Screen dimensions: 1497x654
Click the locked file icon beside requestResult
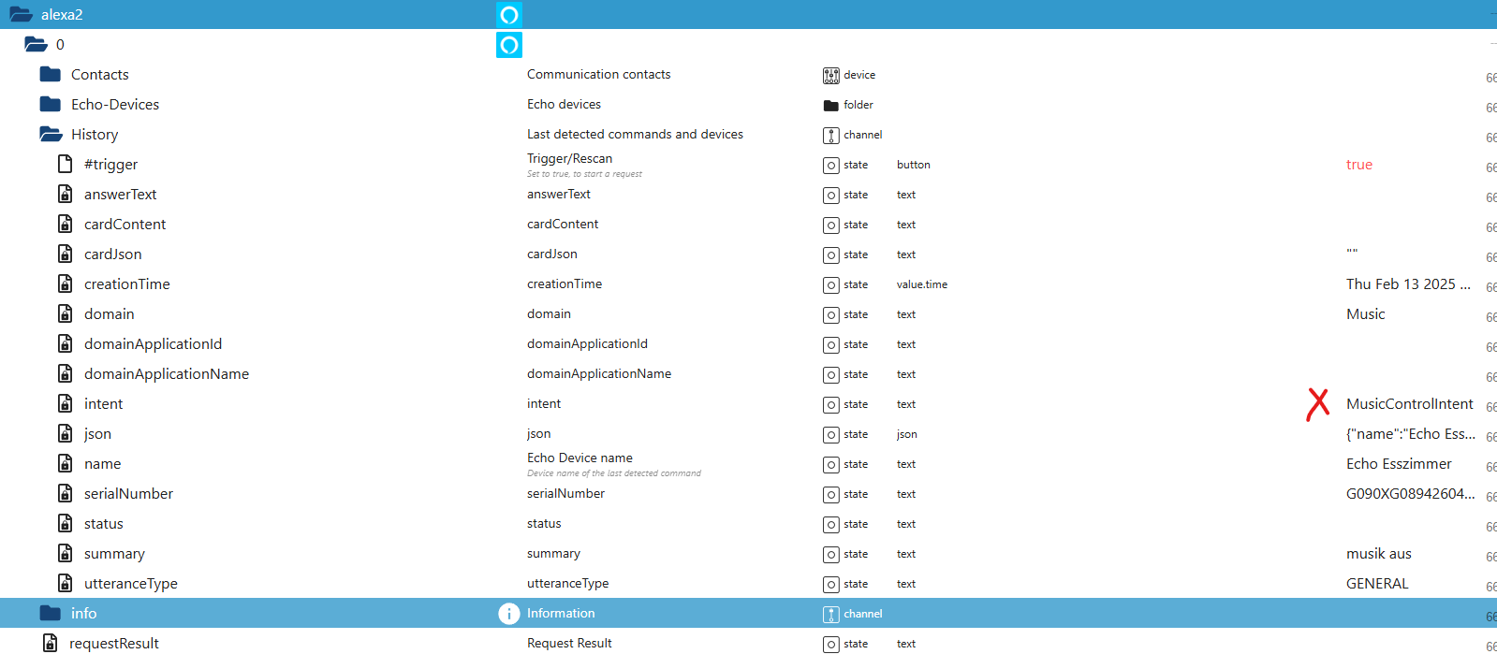pos(50,643)
